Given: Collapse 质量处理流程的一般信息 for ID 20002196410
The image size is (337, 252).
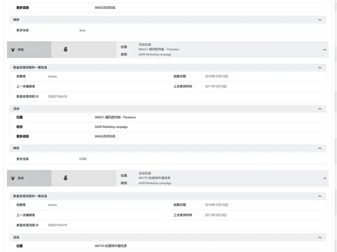Looking at the screenshot, I should [x=320, y=67].
